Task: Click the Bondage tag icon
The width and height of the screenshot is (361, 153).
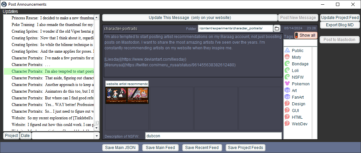Action: (x=287, y=64)
